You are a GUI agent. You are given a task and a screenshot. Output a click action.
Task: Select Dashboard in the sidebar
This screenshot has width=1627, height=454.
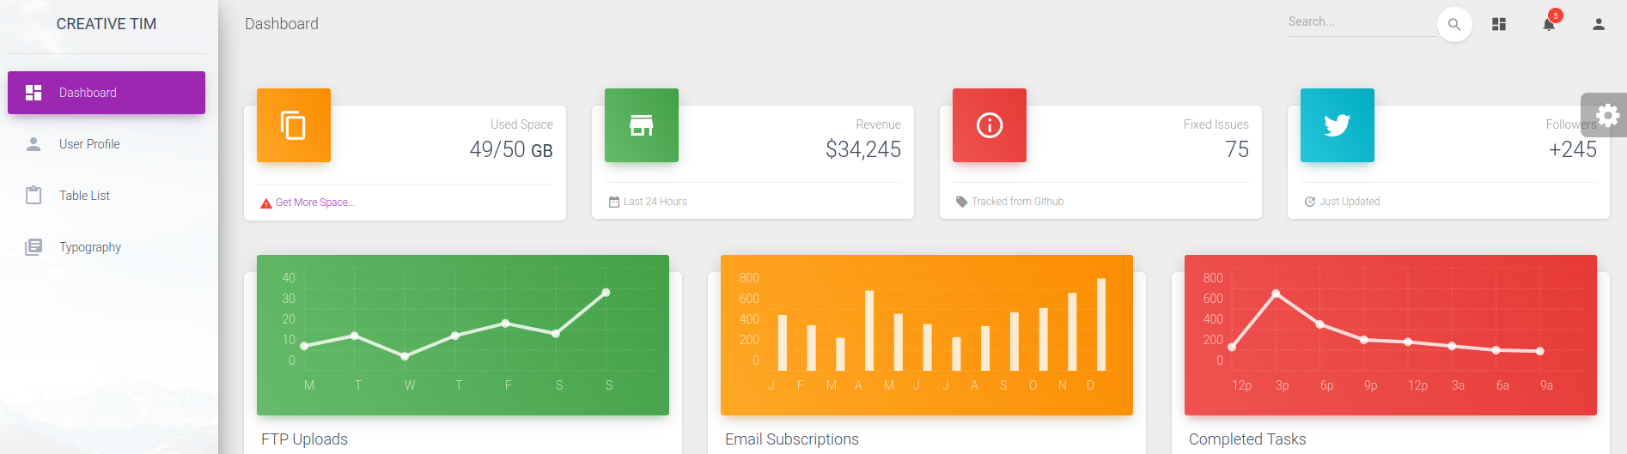[x=107, y=93]
